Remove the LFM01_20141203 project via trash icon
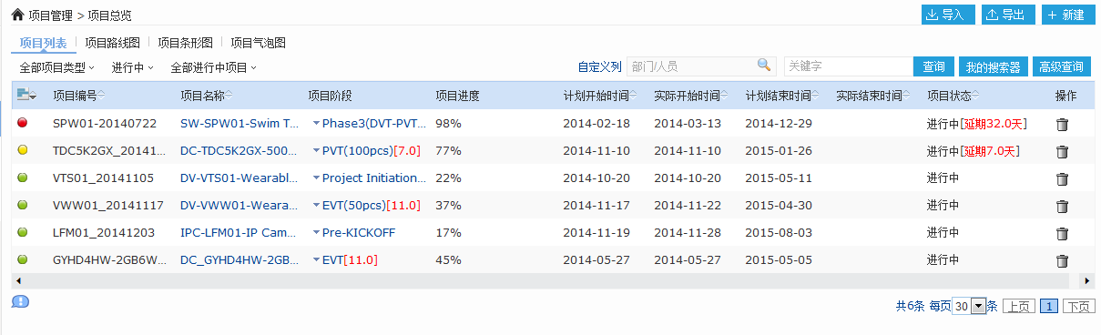 pyautogui.click(x=1062, y=233)
